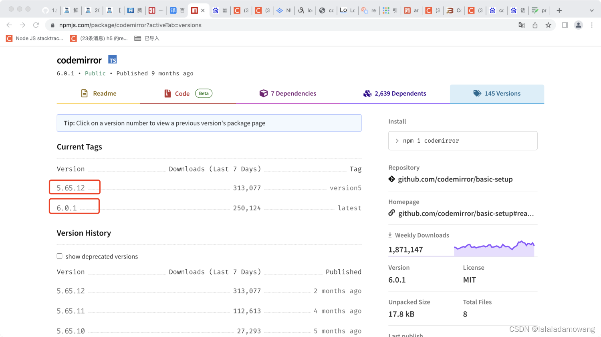Click the latest tag label
The height and width of the screenshot is (337, 601).
349,208
